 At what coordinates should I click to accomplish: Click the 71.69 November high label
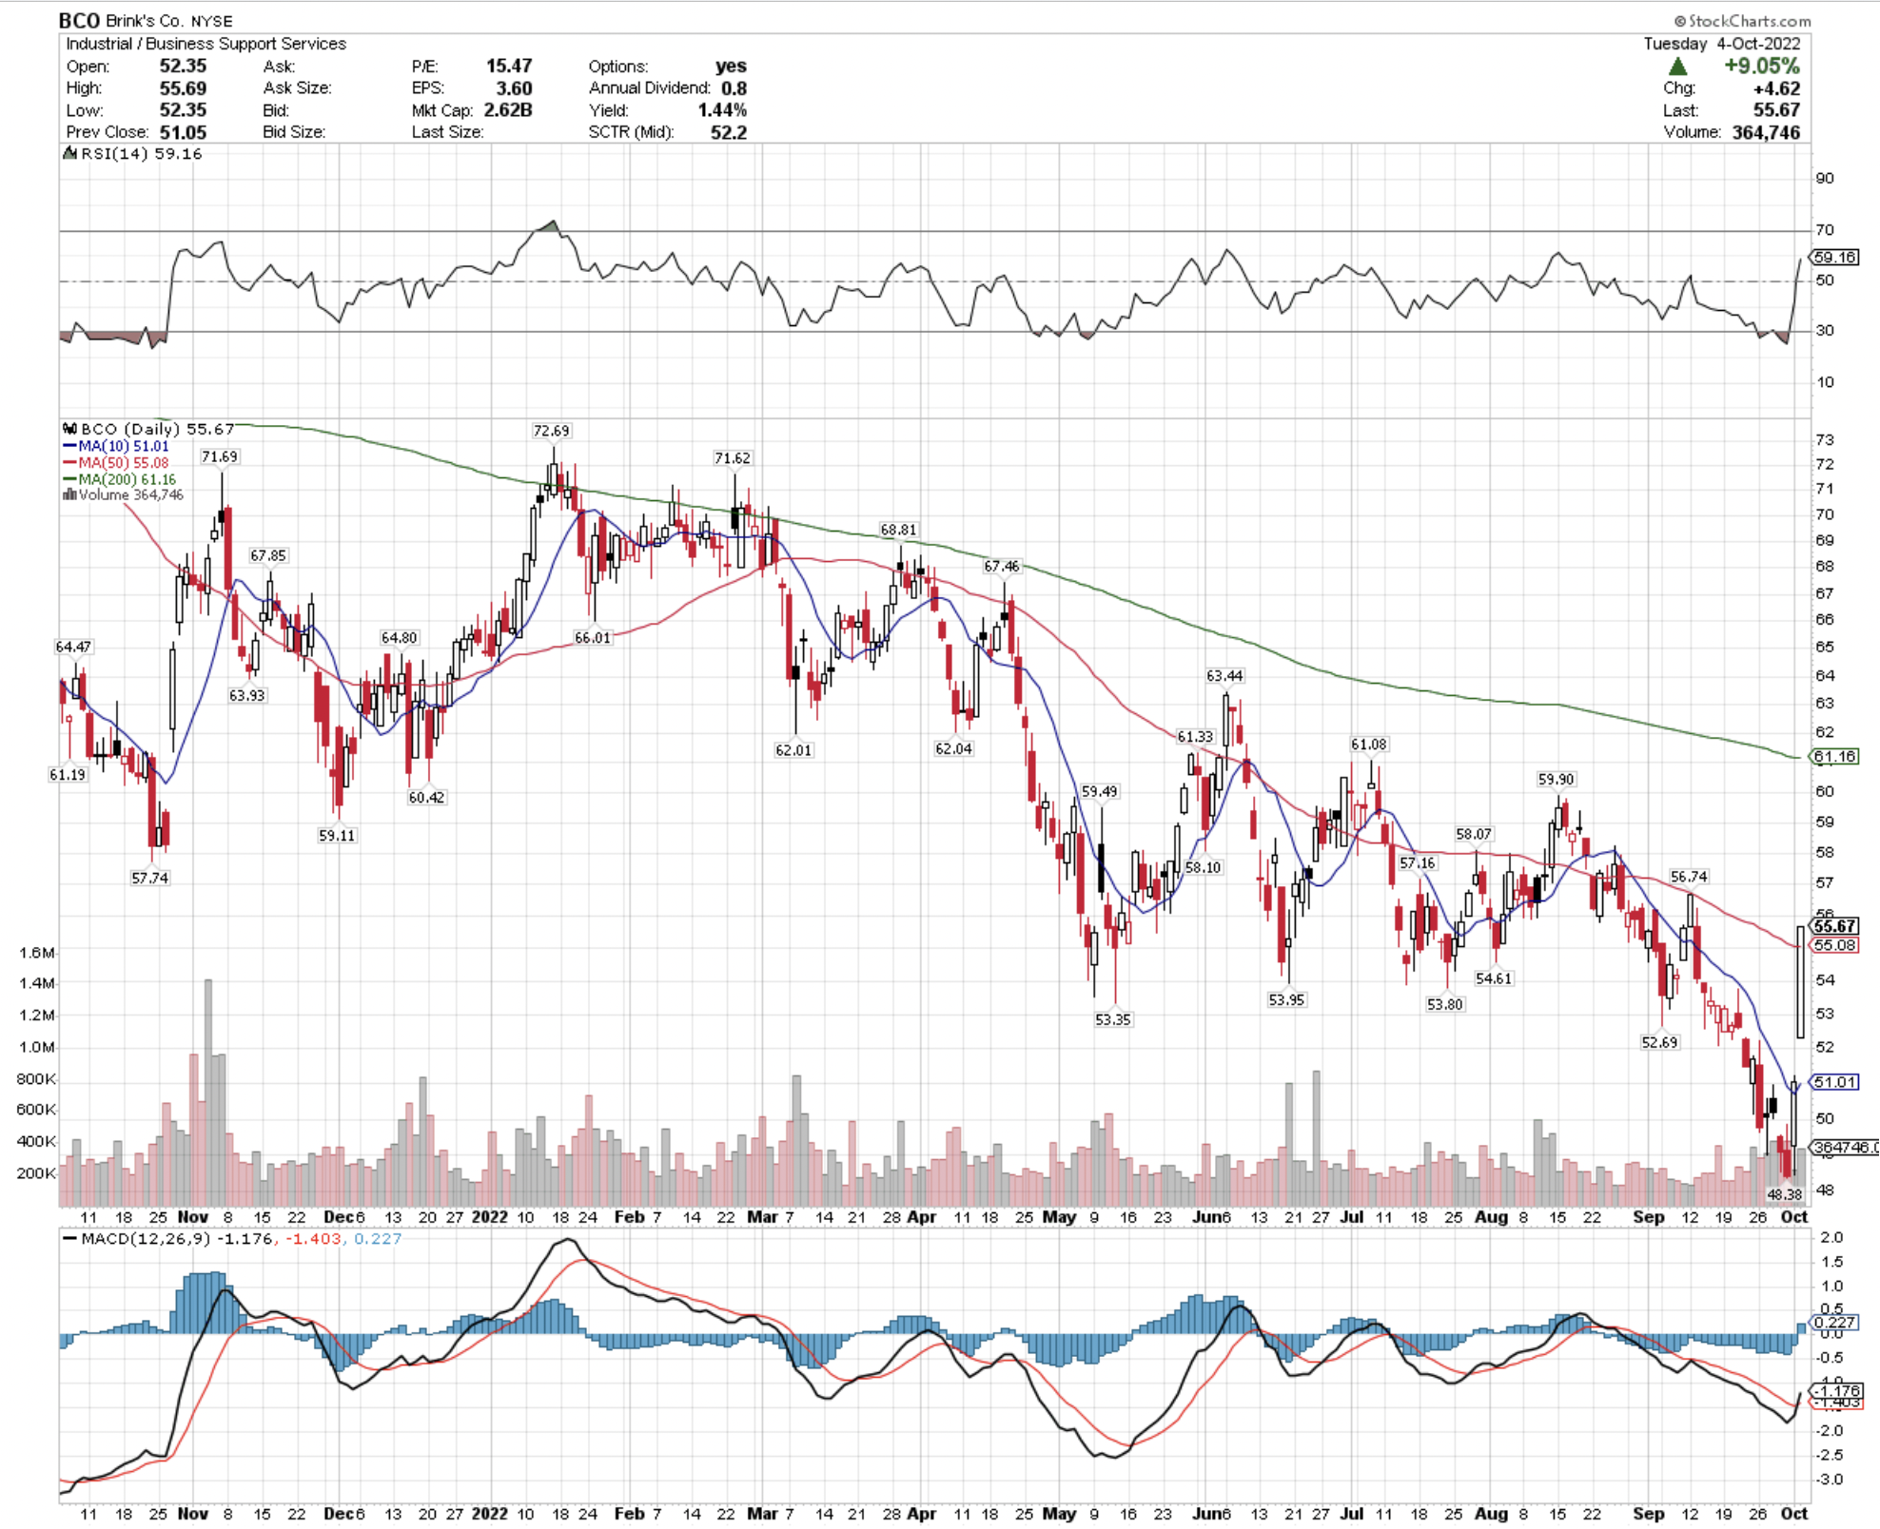tap(219, 456)
